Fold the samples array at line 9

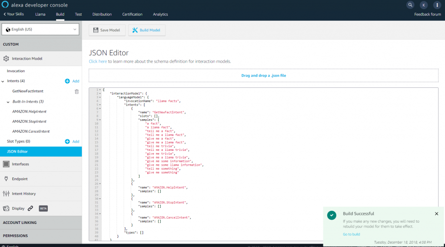(x=100, y=120)
